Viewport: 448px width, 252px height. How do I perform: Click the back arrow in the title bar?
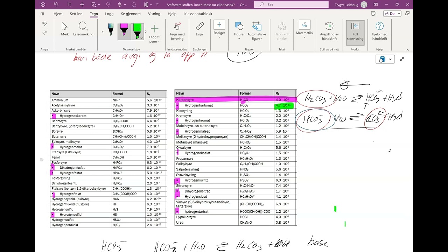pos(43,5)
